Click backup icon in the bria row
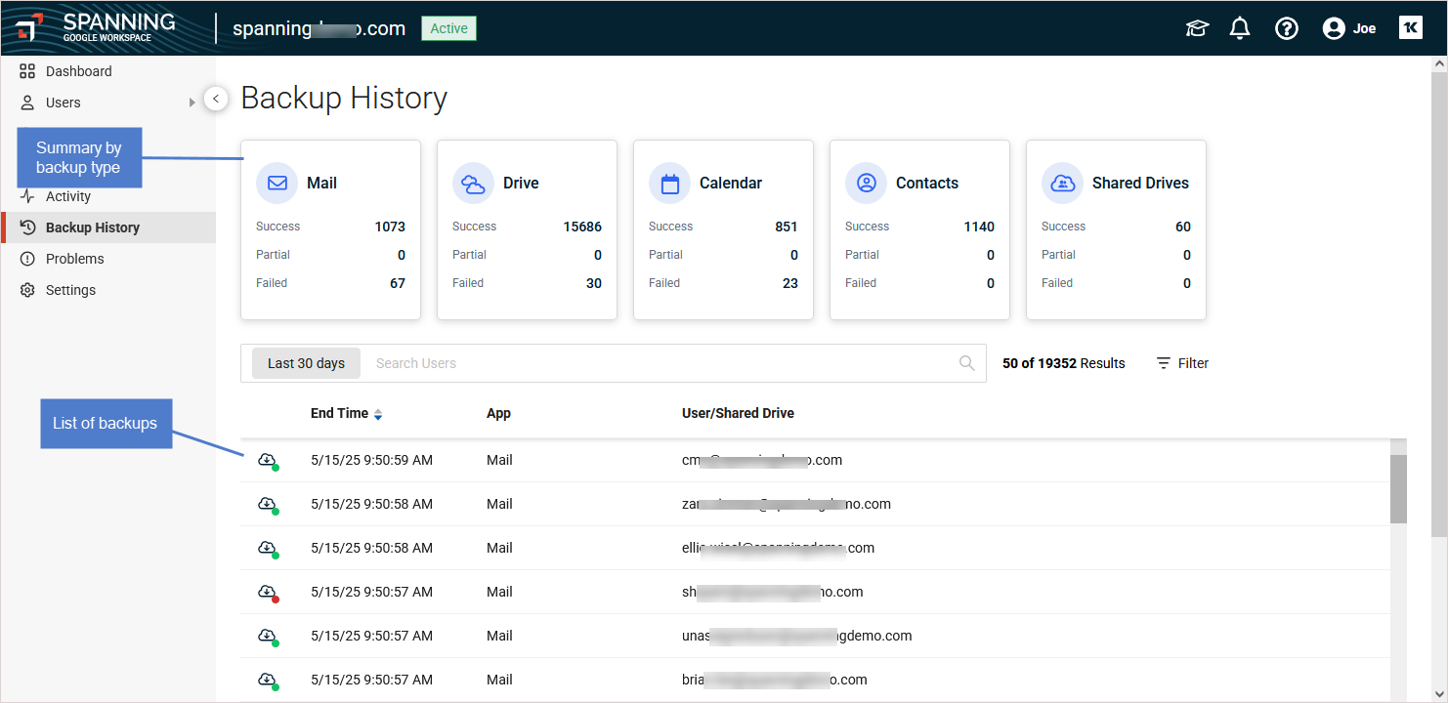 [x=268, y=681]
